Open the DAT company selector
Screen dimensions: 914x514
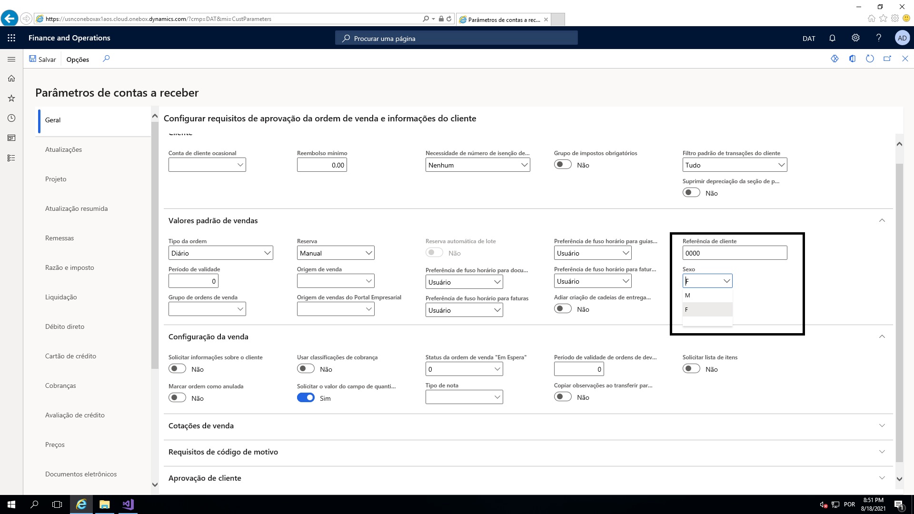(x=808, y=38)
